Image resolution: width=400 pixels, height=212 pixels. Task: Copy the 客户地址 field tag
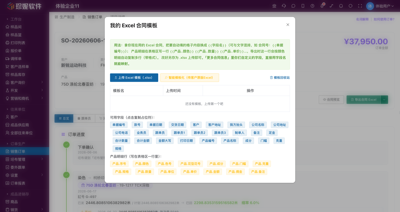214,125
